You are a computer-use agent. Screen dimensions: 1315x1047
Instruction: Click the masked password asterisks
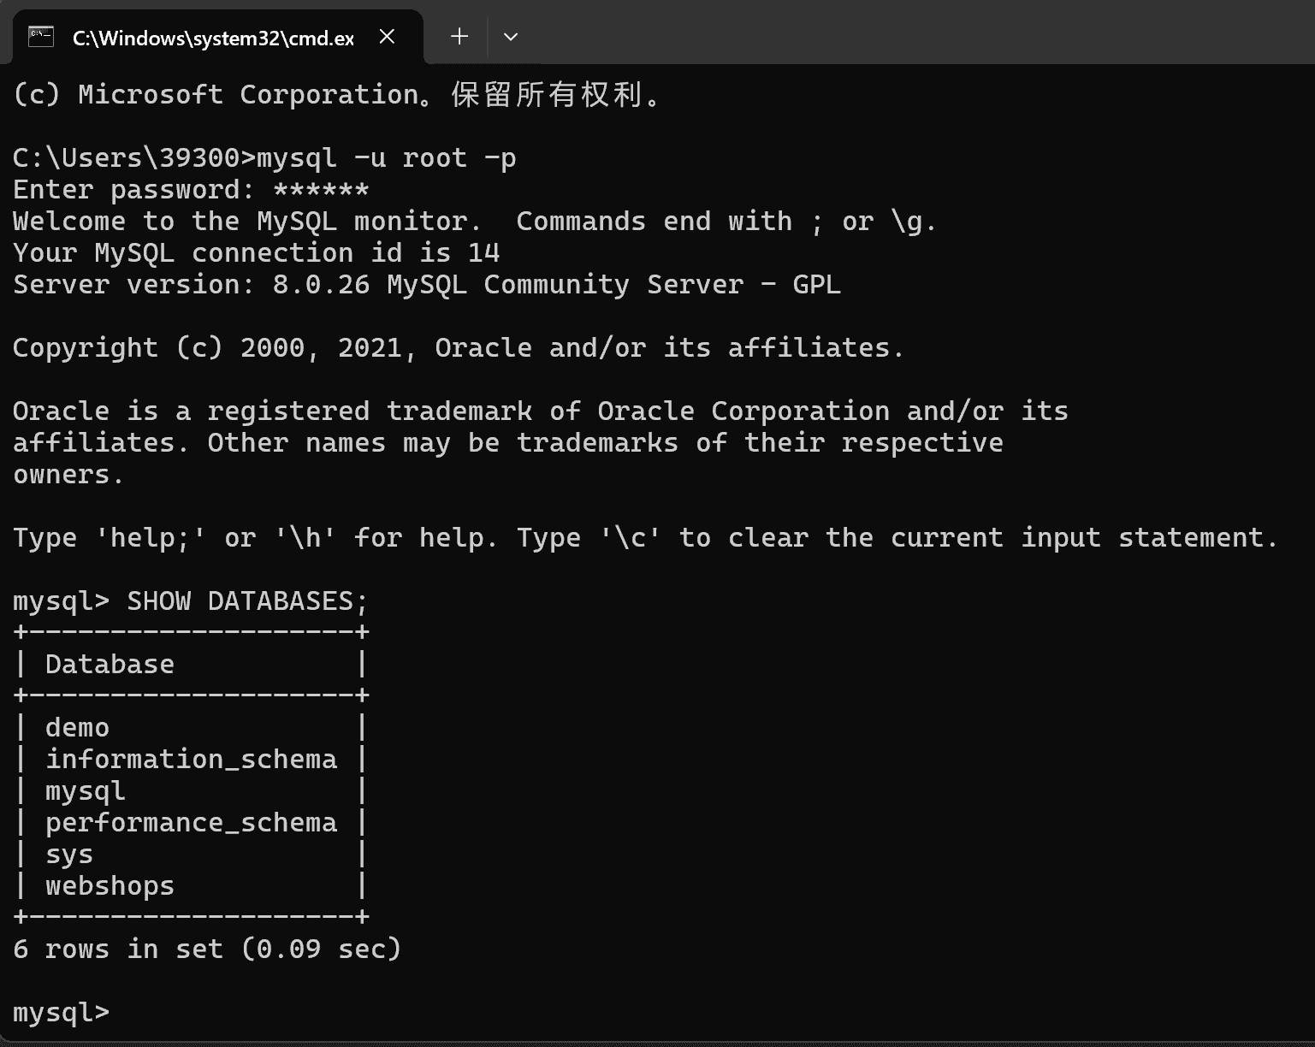click(321, 190)
